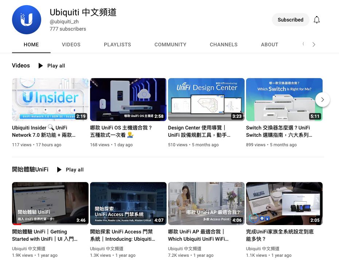This screenshot has width=339, height=263.
Task: Click title 開始體驗 UniFi | Getting Started
Action: pyautogui.click(x=45, y=235)
